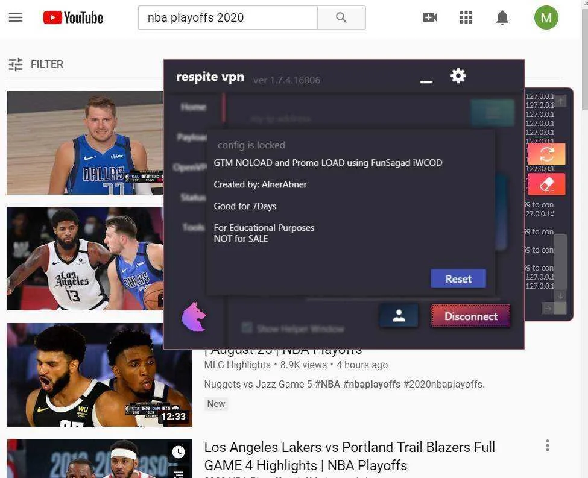Image resolution: width=588 pixels, height=478 pixels.
Task: Toggle the Show Helper Window checkbox
Action: point(247,328)
